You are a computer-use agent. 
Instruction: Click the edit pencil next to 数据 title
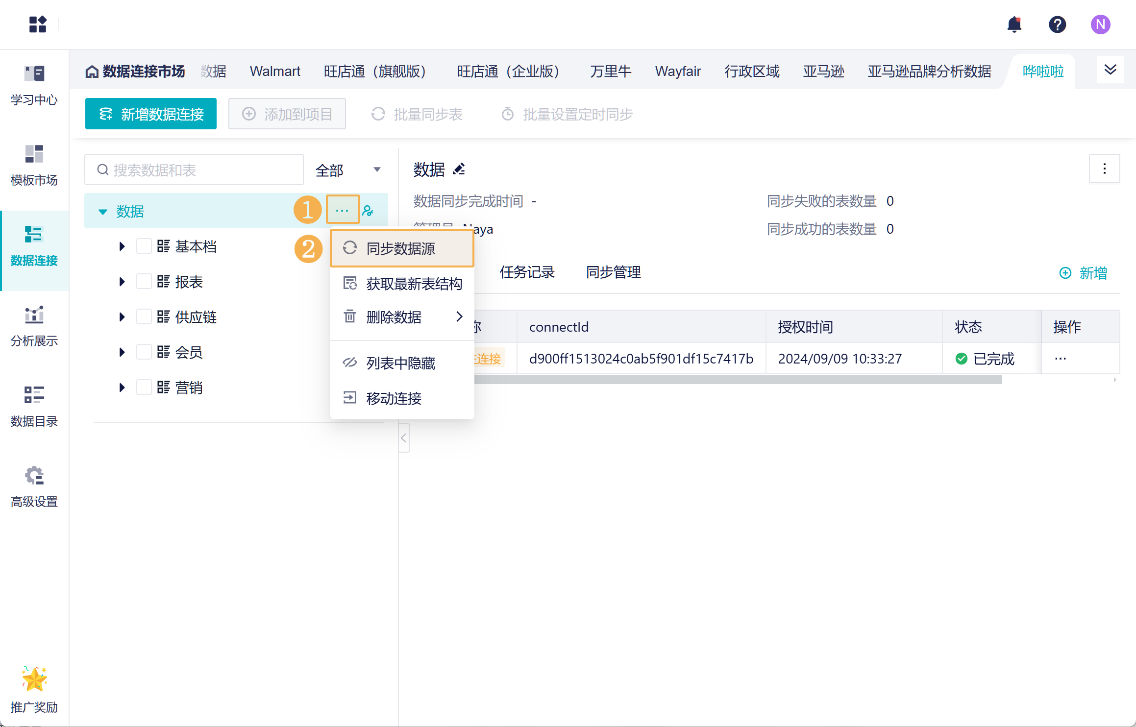tap(459, 170)
